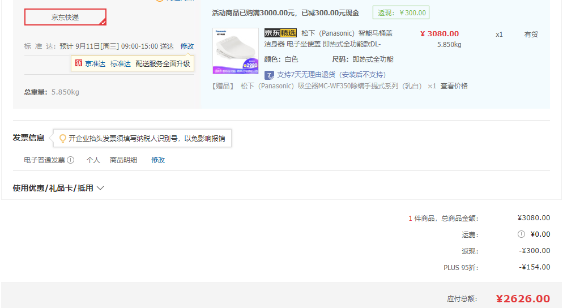Click the info icon beside 电子普通发票
The image size is (563, 308).
coord(71,160)
